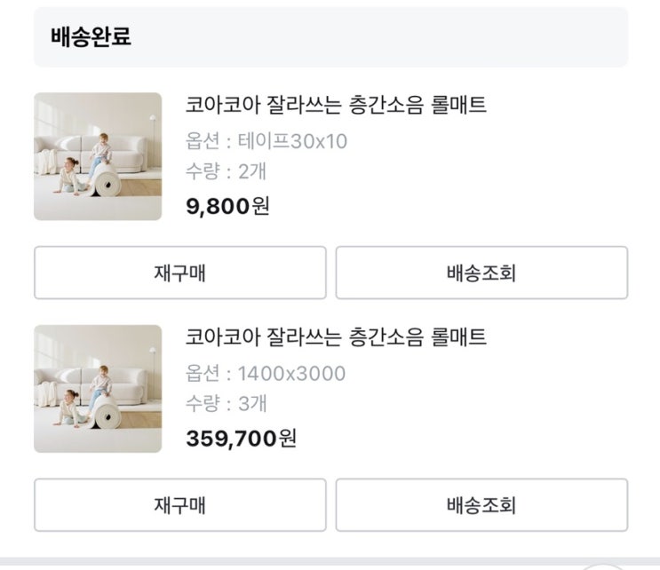
Task: Open the first roll mat product thumbnail
Action: click(98, 156)
